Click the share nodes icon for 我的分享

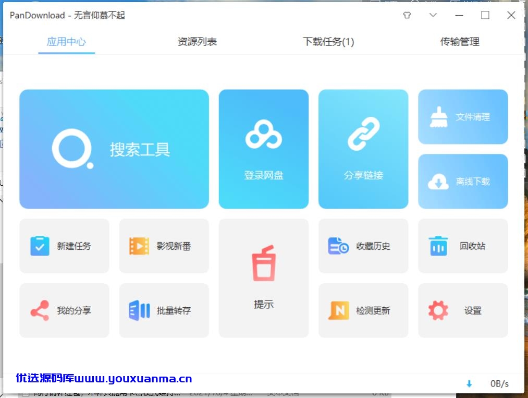40,310
